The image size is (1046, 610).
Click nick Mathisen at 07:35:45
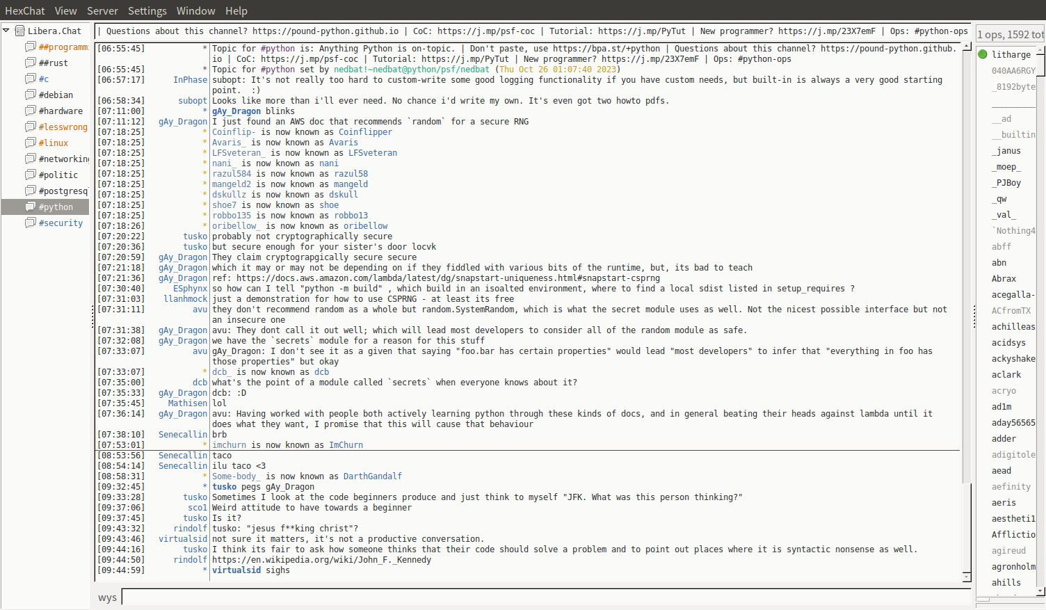[x=188, y=403]
